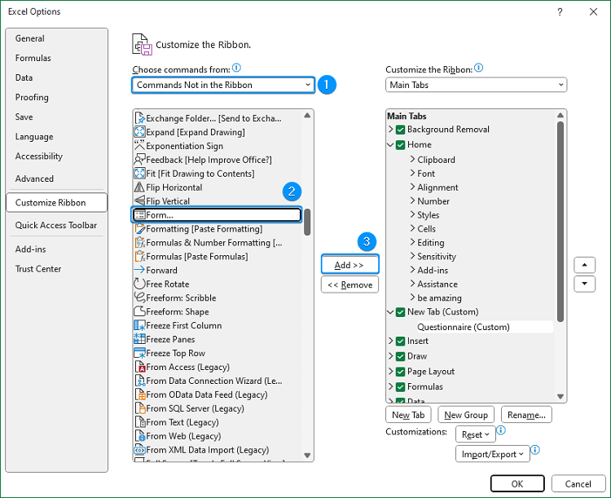Click the Flip Horizontal icon
Image resolution: width=611 pixels, height=498 pixels.
pos(139,187)
